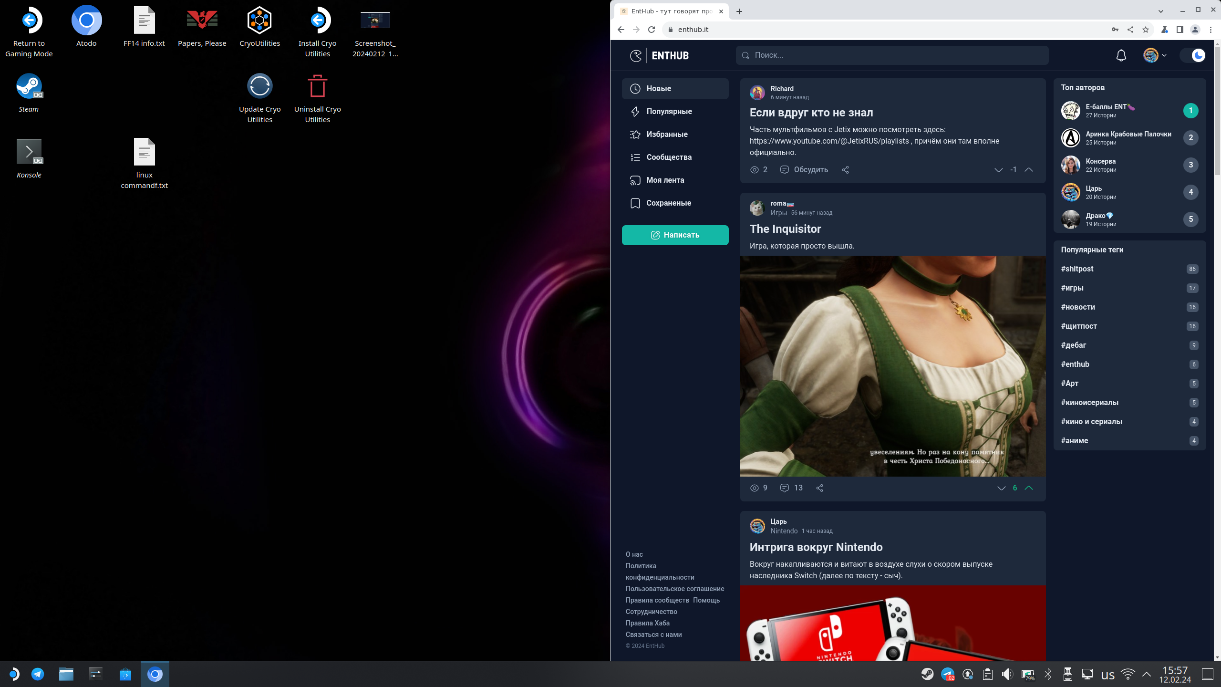Open top author Консерва
Viewport: 1221px width, 687px height.
pos(1101,161)
